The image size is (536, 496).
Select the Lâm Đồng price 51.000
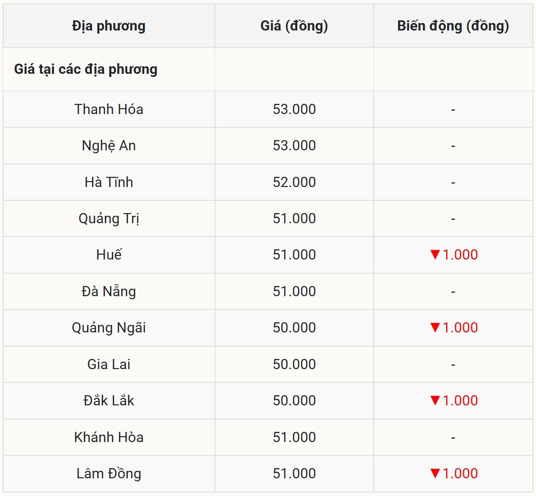coord(294,473)
